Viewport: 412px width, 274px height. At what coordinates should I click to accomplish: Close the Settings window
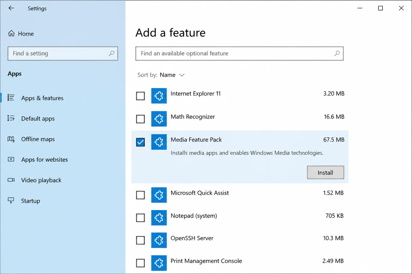pos(401,8)
